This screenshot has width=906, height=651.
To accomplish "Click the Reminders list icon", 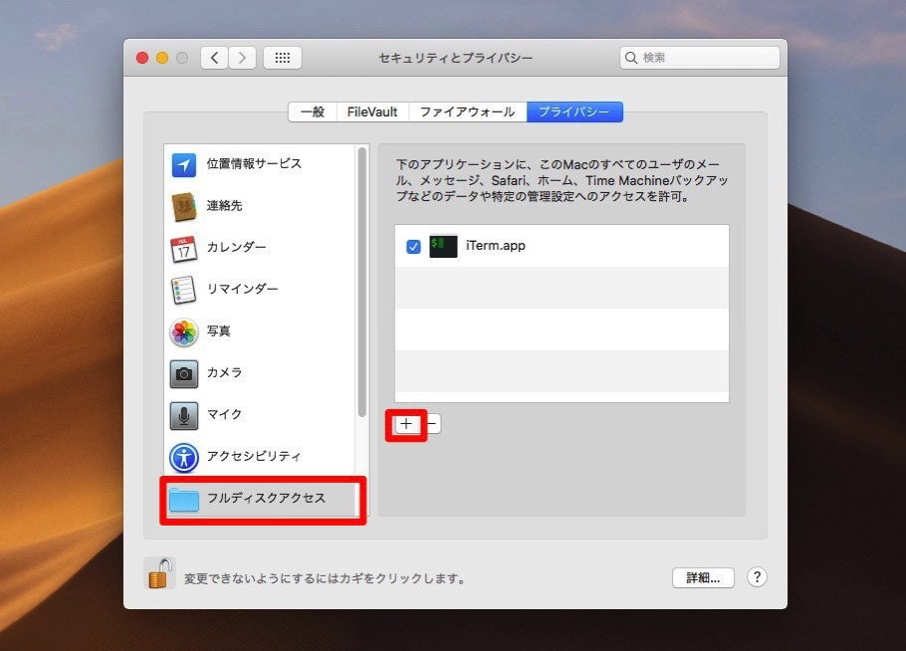I will 184,290.
